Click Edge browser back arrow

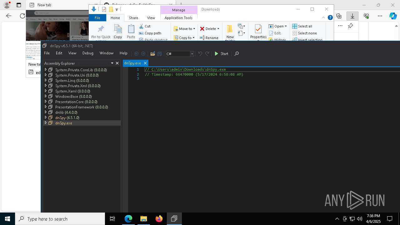tap(9, 16)
